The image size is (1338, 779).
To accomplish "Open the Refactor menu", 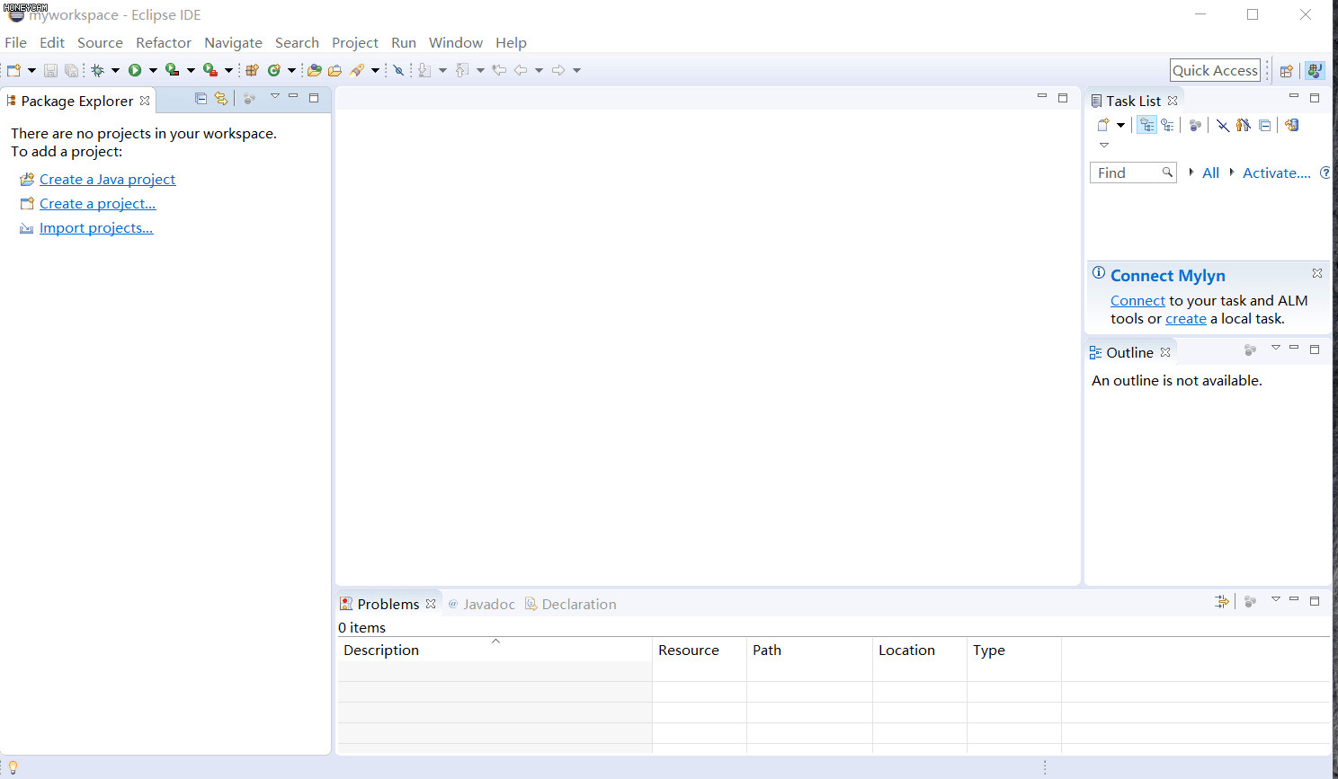I will (164, 42).
